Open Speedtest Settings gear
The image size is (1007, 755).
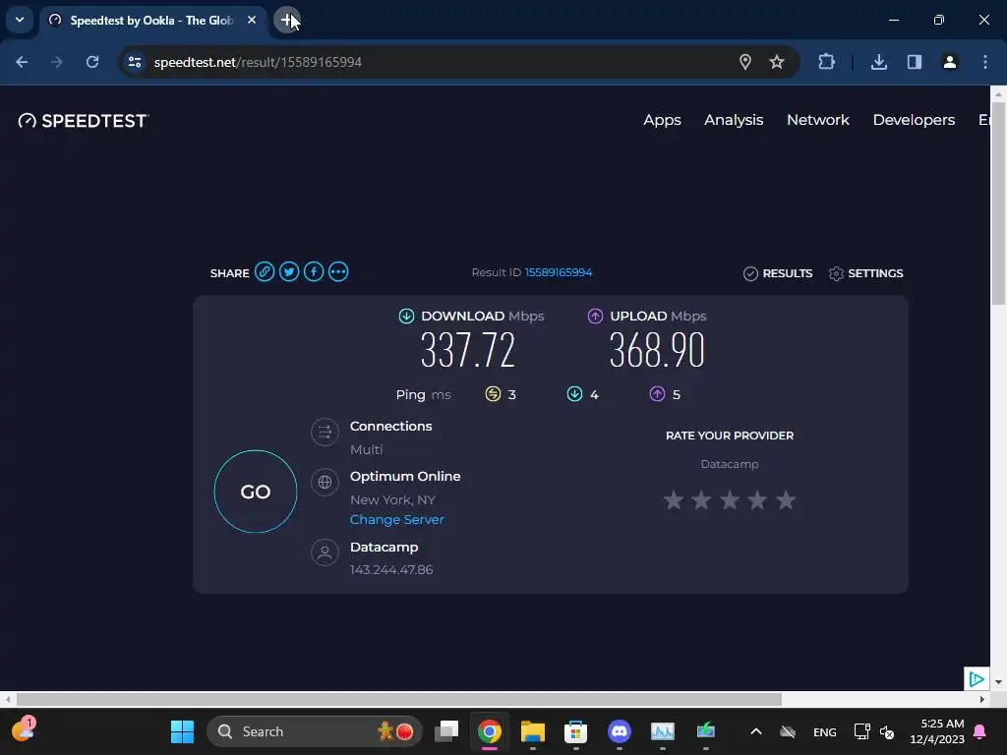pos(865,273)
